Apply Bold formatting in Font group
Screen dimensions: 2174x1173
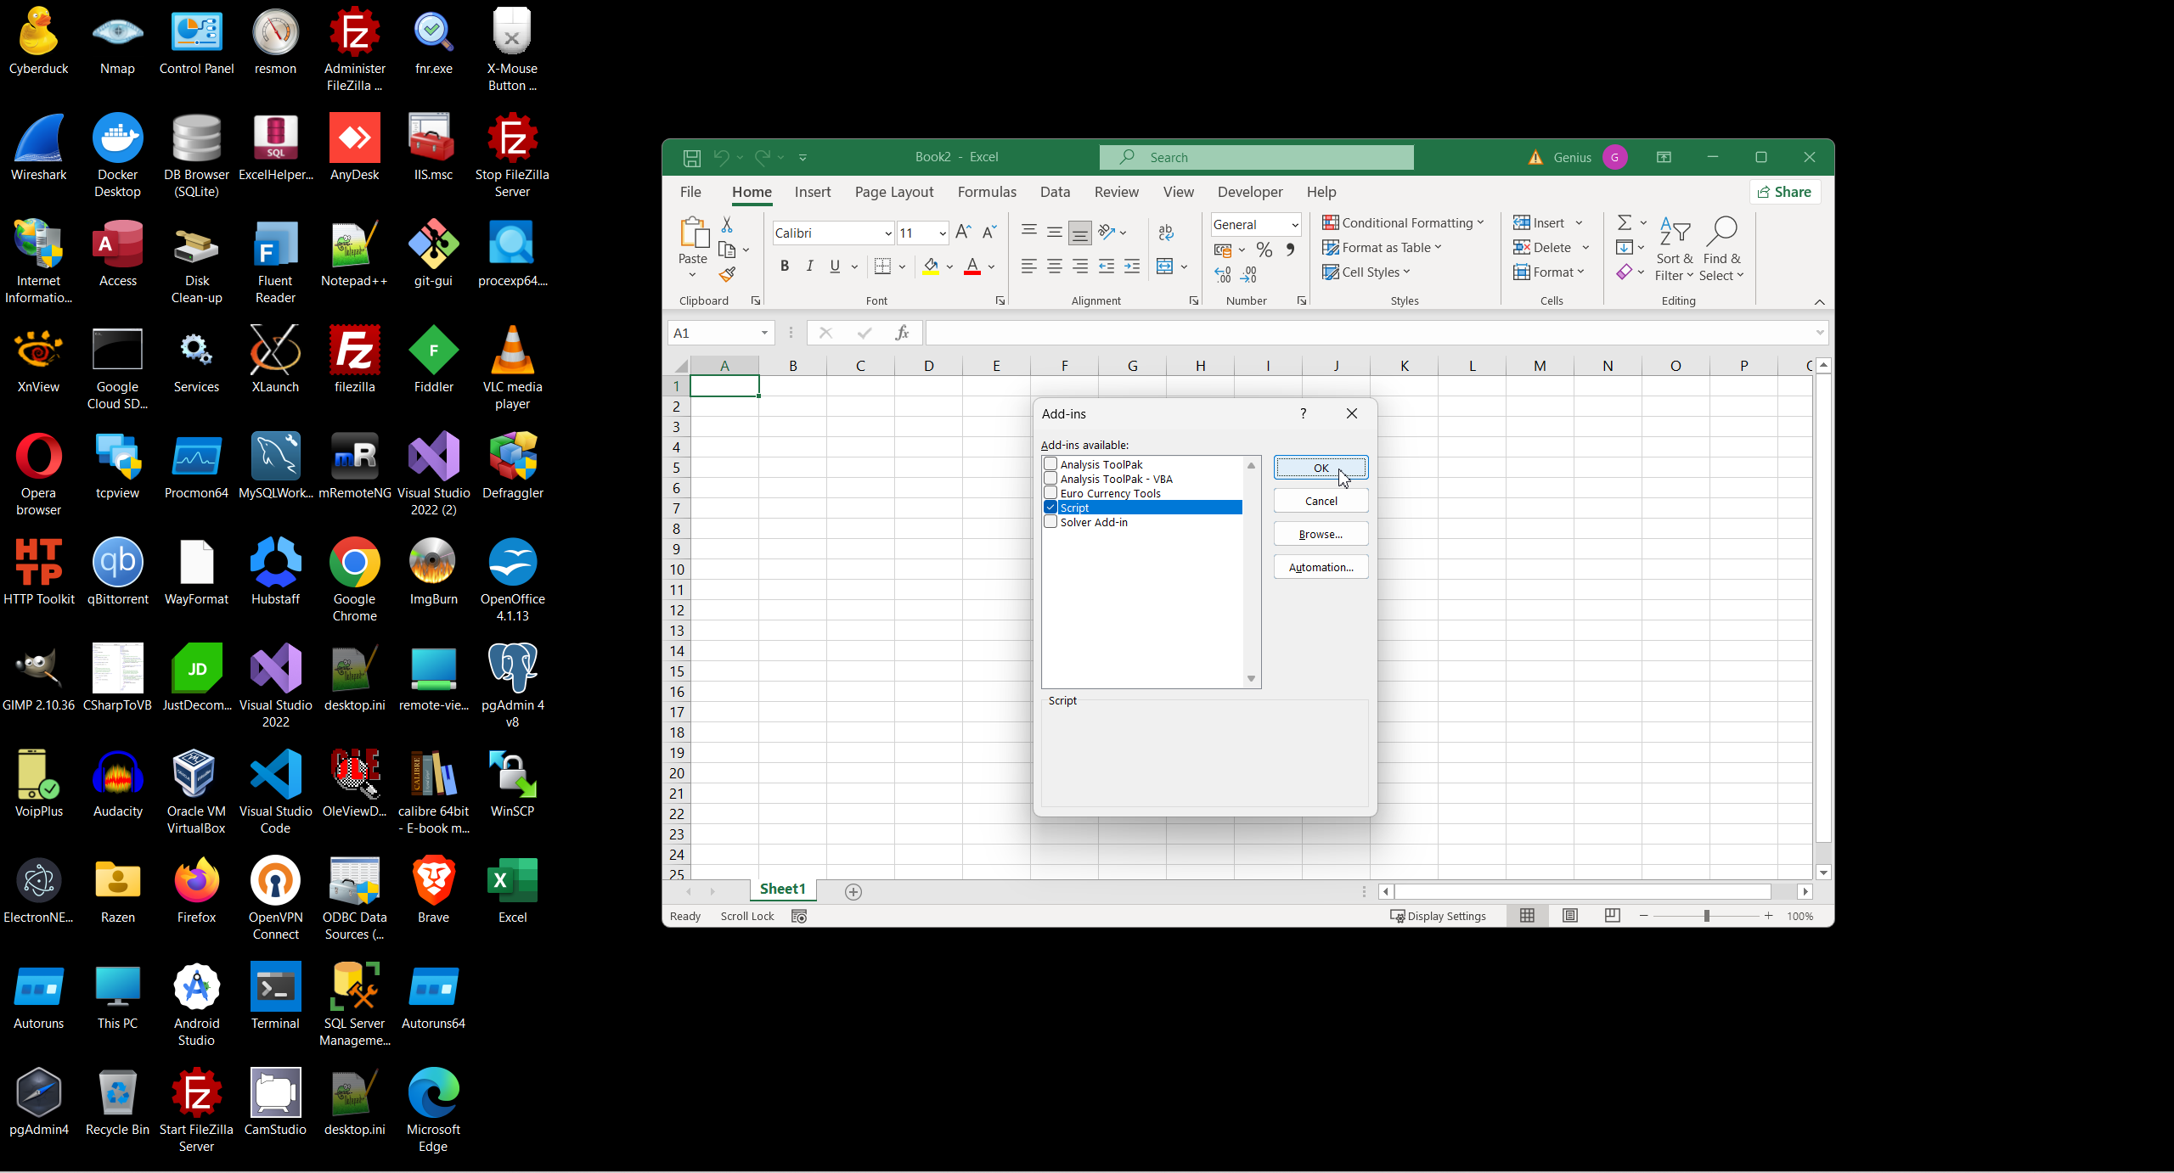[x=785, y=267]
